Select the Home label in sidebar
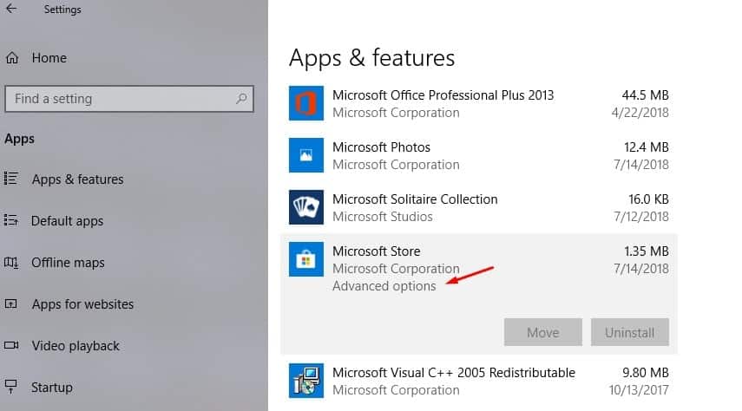The height and width of the screenshot is (411, 742). pos(49,58)
